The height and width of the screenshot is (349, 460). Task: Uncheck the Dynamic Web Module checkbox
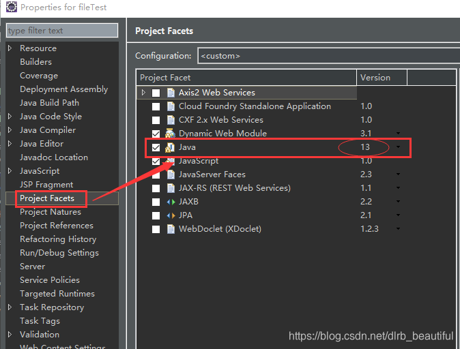click(156, 134)
